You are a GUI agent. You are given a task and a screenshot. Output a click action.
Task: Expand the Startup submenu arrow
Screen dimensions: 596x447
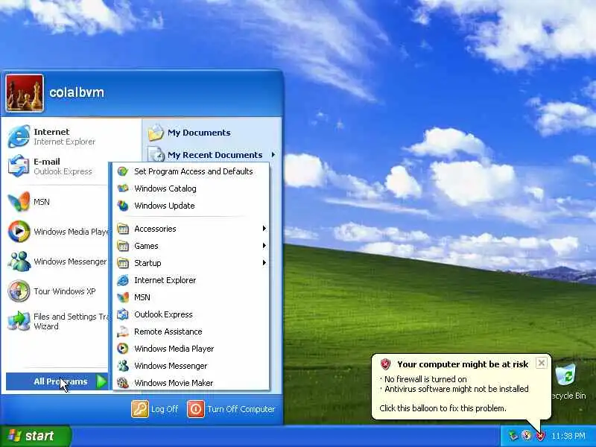click(264, 263)
